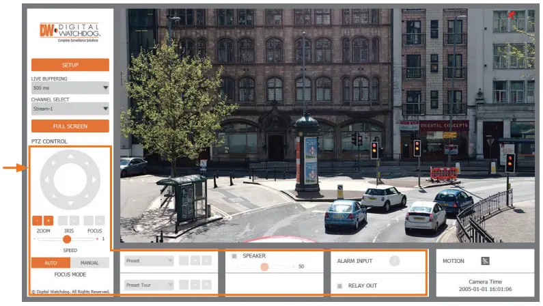Click the Digital Watchdog logo
The height and width of the screenshot is (306, 543).
[x=70, y=33]
